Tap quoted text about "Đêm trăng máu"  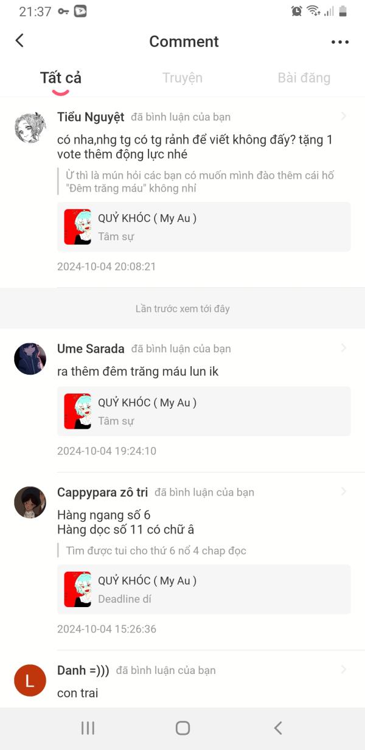point(201,182)
